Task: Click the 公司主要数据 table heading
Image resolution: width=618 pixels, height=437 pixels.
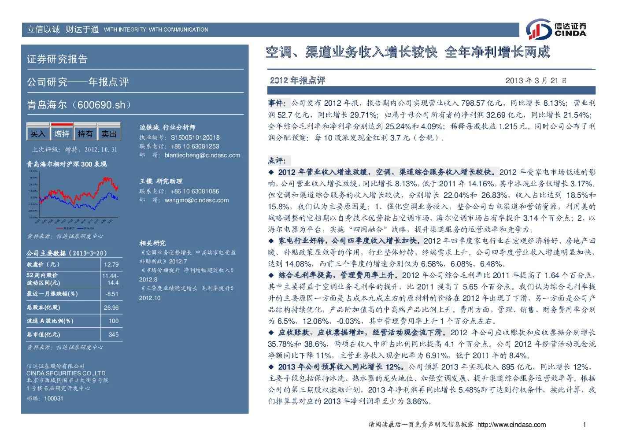Action: point(67,253)
